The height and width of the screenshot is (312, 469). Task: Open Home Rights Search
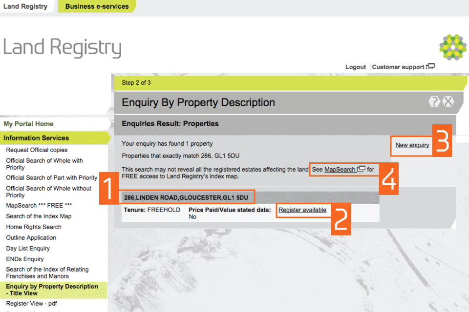34,227
